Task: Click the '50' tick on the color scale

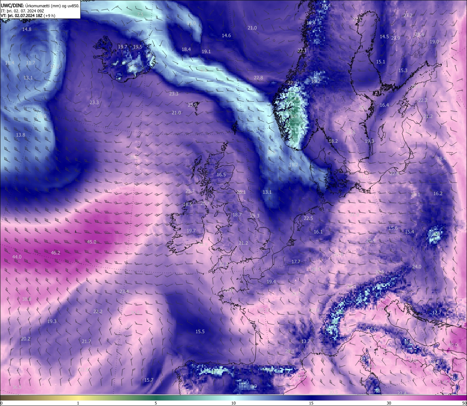Action: coord(464,403)
